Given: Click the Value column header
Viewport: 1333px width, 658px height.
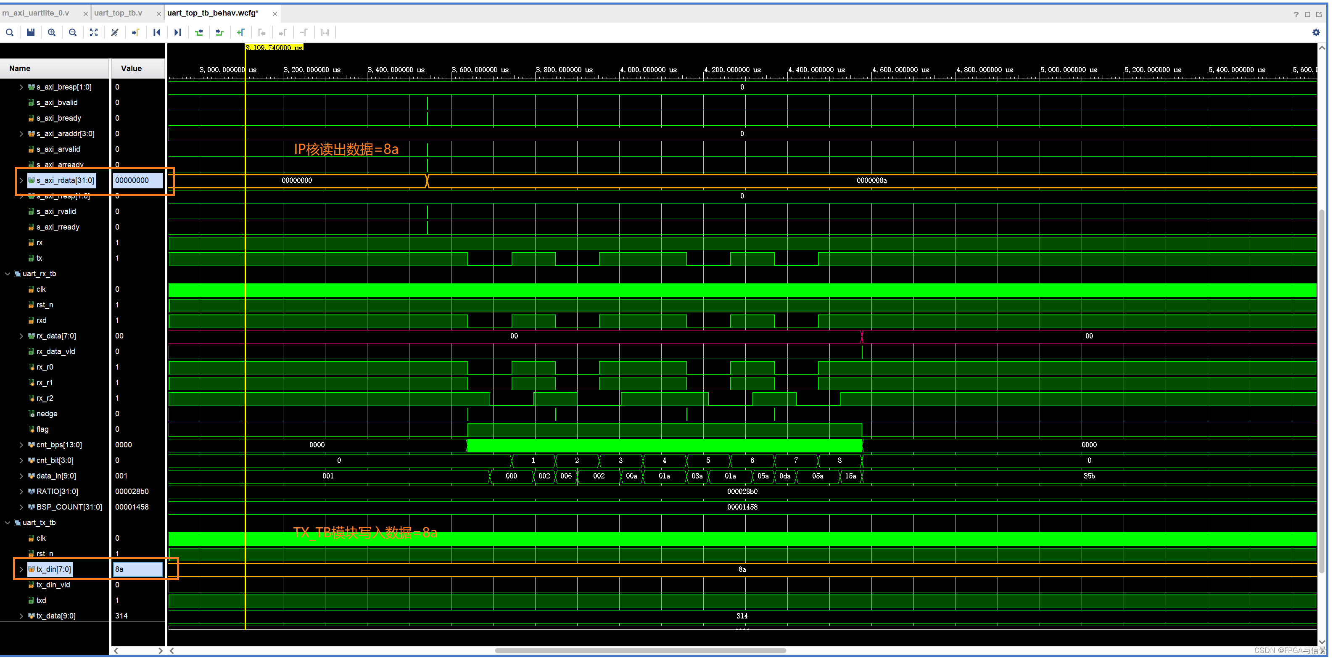Looking at the screenshot, I should pyautogui.click(x=137, y=69).
